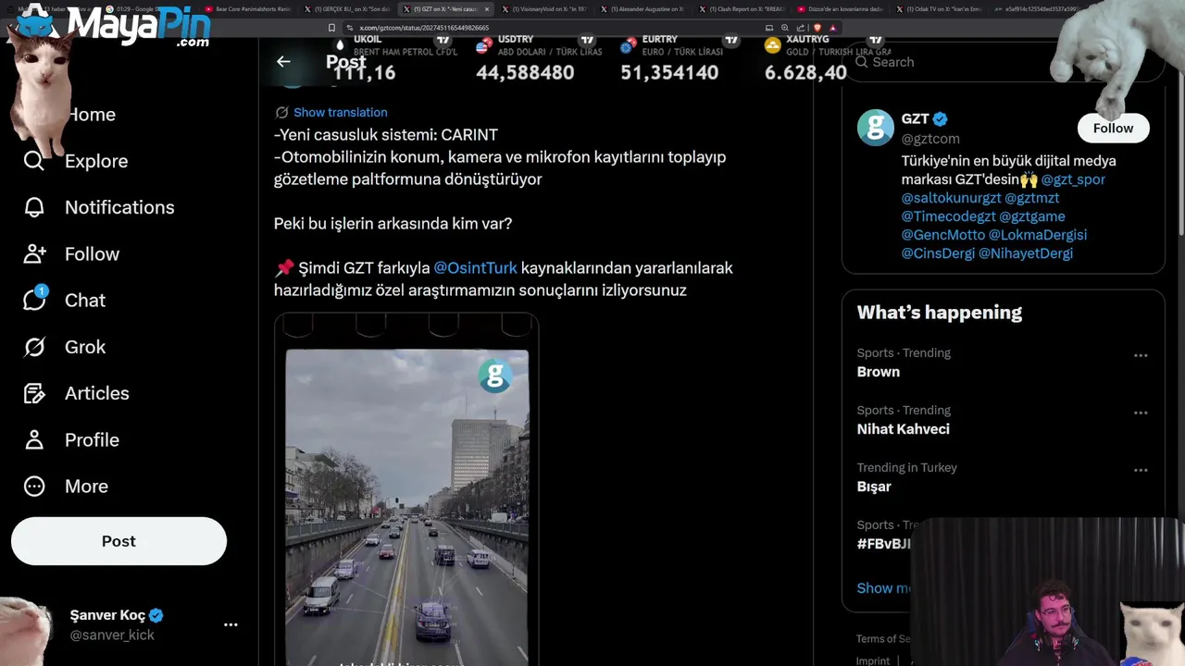Open the @Timecodegzt mention
This screenshot has width=1185, height=666.
(949, 216)
